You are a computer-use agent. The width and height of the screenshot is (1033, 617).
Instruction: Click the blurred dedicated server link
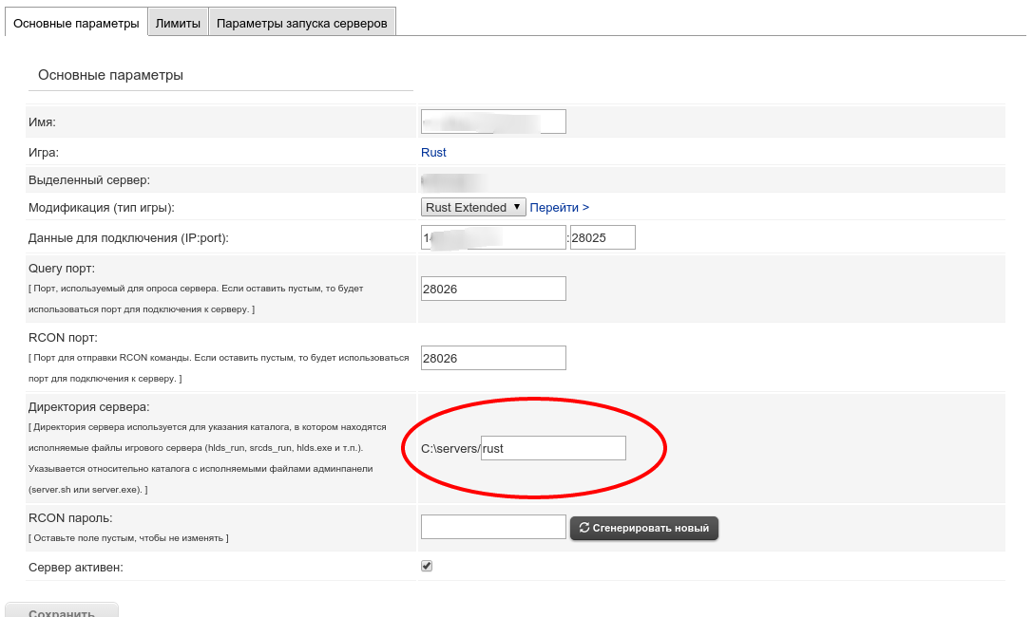454,180
